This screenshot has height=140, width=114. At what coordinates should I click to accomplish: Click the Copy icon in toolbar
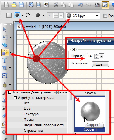click(63, 5)
